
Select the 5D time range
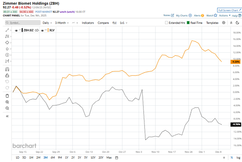pos(24,158)
